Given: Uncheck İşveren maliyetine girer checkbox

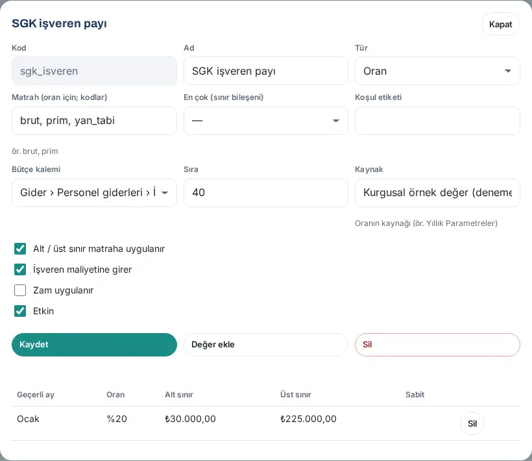Looking at the screenshot, I should pos(20,269).
